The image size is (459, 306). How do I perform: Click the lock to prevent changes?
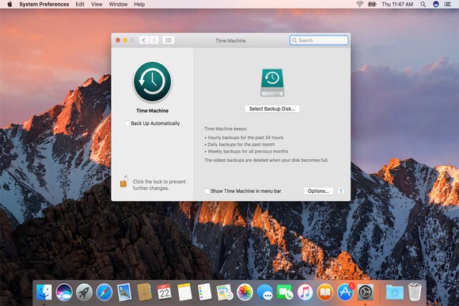[x=123, y=182]
